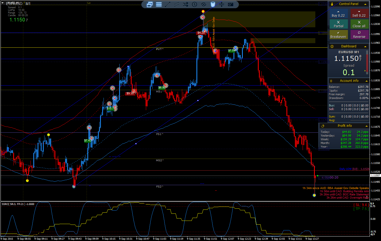Click the $7.43 trade profit label
Viewport: 381px width, 241px height.
pos(88,141)
